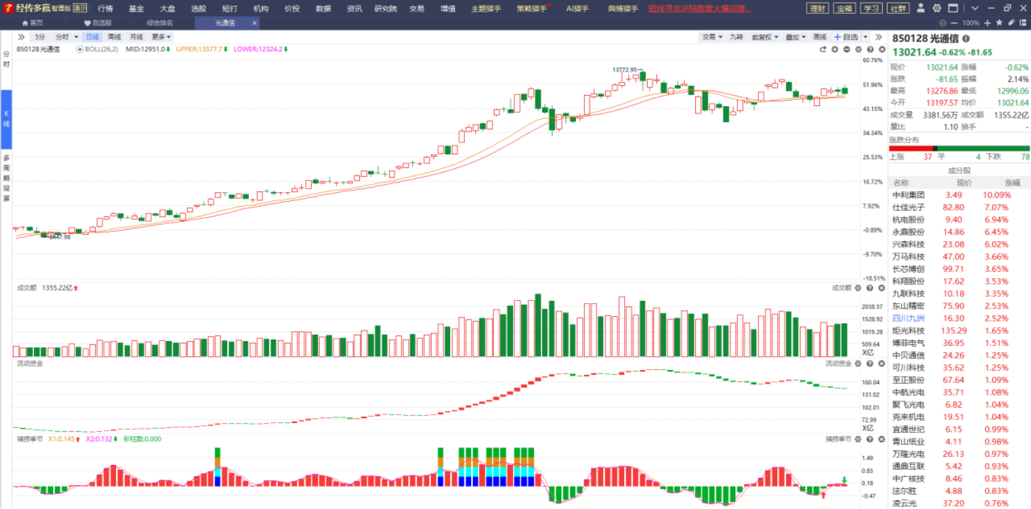Add stock via +自选 button
This screenshot has width=1031, height=509.
(846, 37)
